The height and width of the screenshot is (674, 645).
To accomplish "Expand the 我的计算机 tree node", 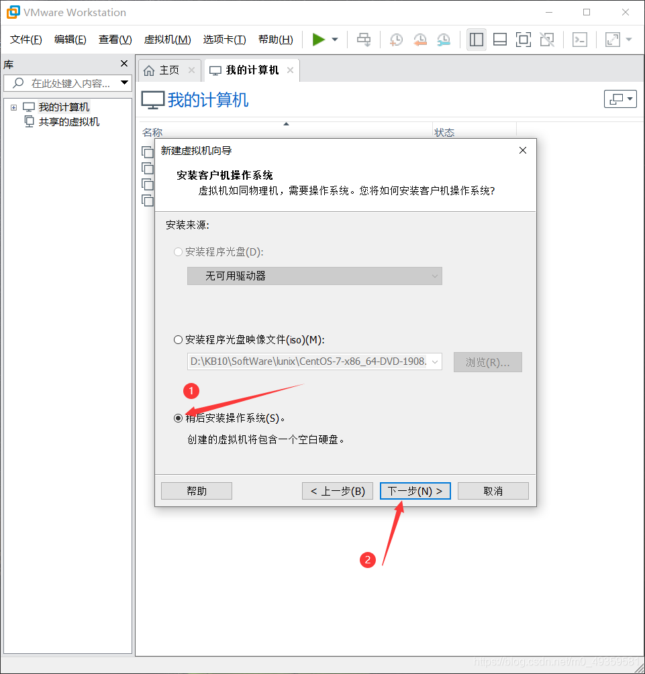I will click(x=14, y=107).
